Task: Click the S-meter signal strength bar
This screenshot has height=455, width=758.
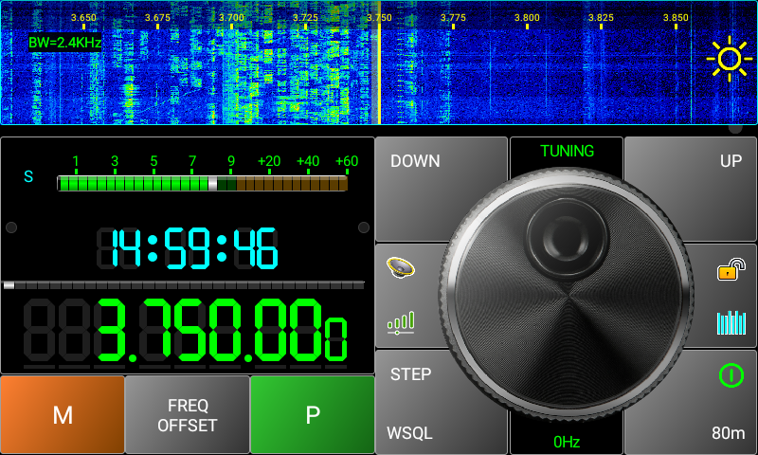Action: (x=202, y=184)
